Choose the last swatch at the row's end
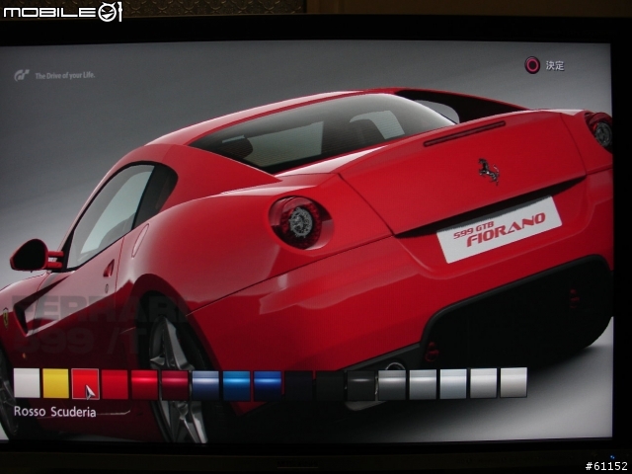Image resolution: width=632 pixels, height=474 pixels. click(513, 382)
